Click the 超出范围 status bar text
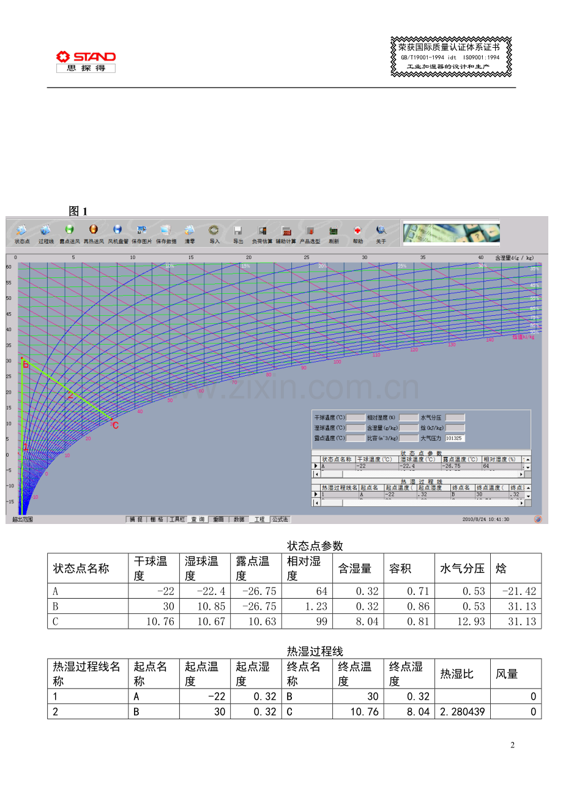Viewport: 563px width, 797px height. 22,519
